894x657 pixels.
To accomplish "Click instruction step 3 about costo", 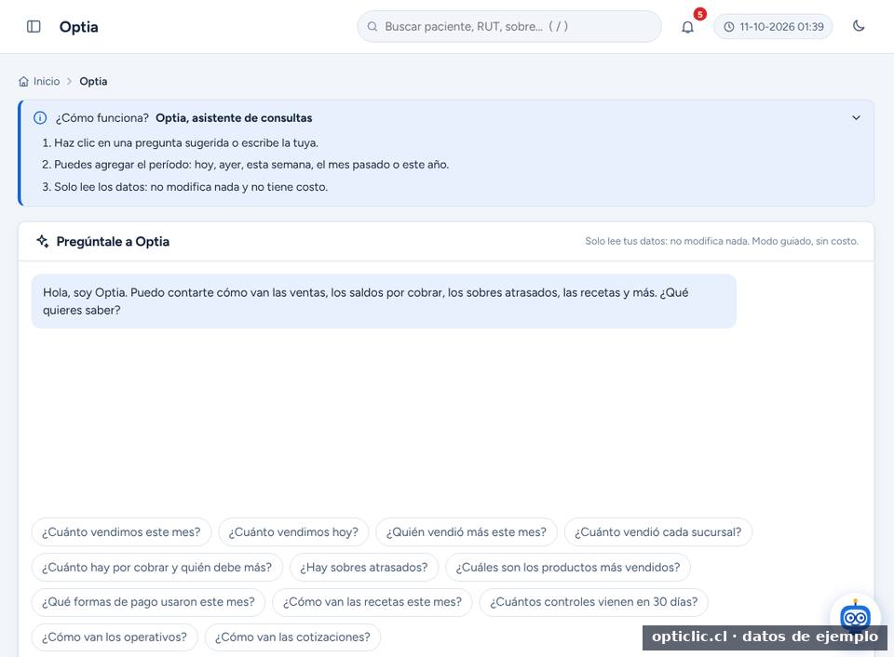I will click(184, 187).
